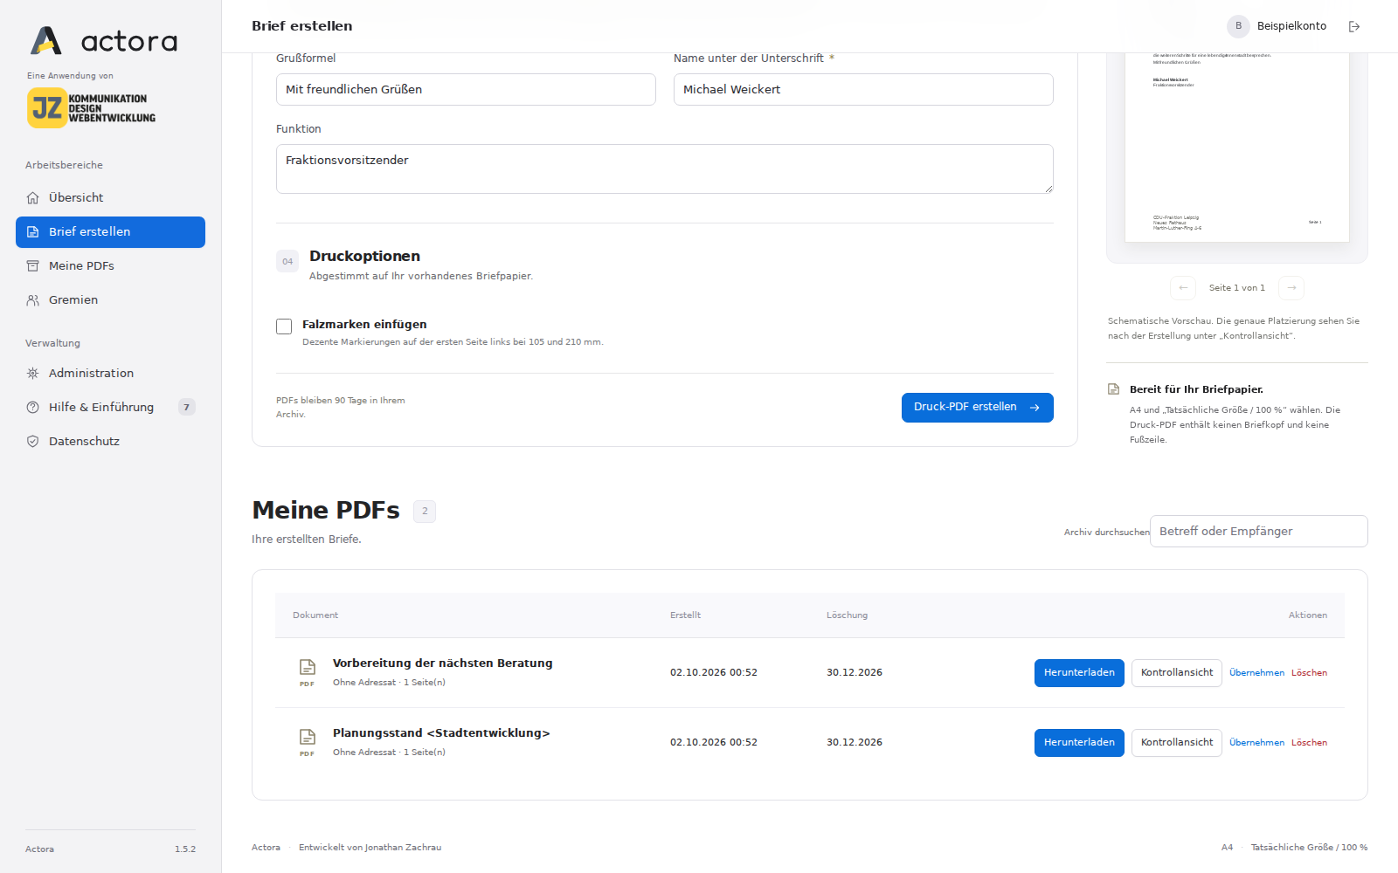
Task: Click Löschen for Vorbereitung der nächsten Beratung
Action: coord(1309,673)
